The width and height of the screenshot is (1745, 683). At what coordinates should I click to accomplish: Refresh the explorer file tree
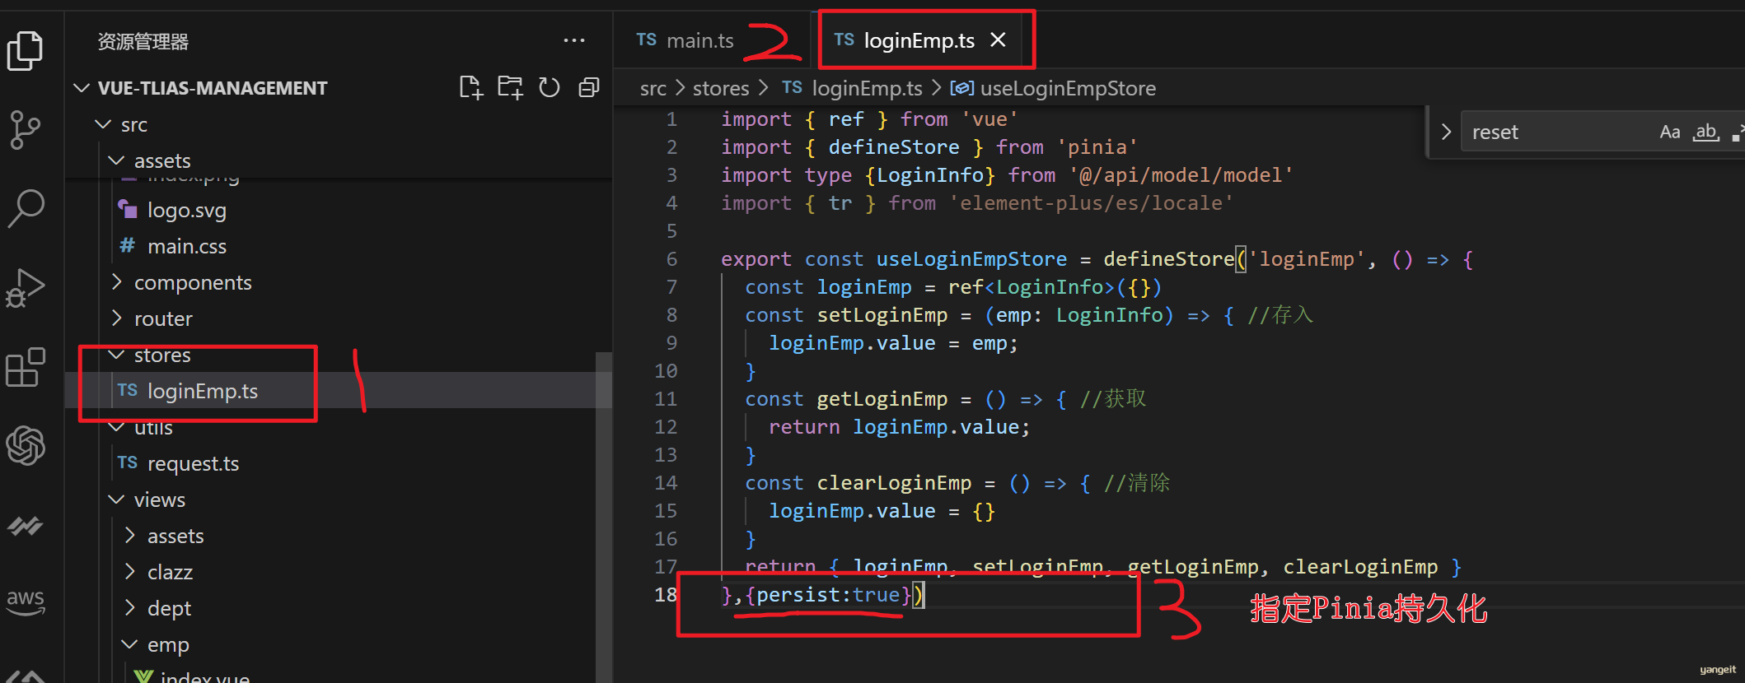[x=550, y=87]
